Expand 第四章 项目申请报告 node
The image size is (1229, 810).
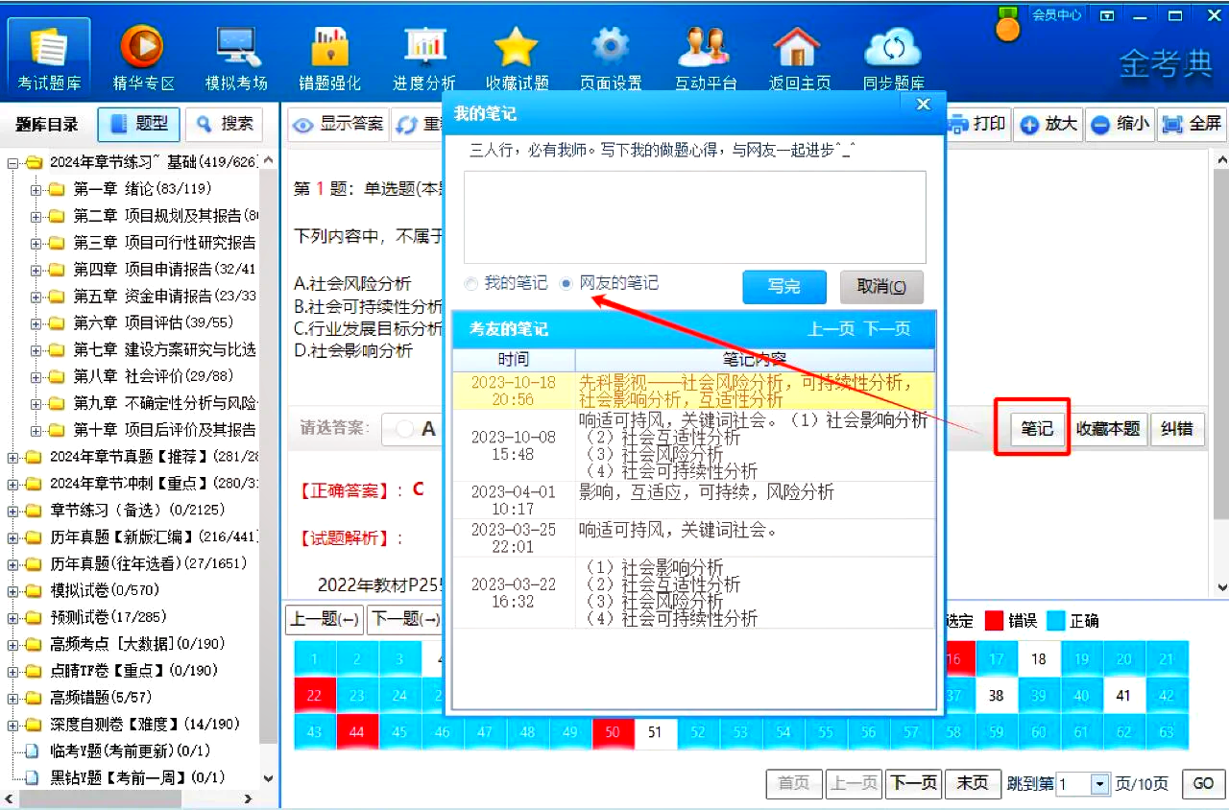point(36,270)
